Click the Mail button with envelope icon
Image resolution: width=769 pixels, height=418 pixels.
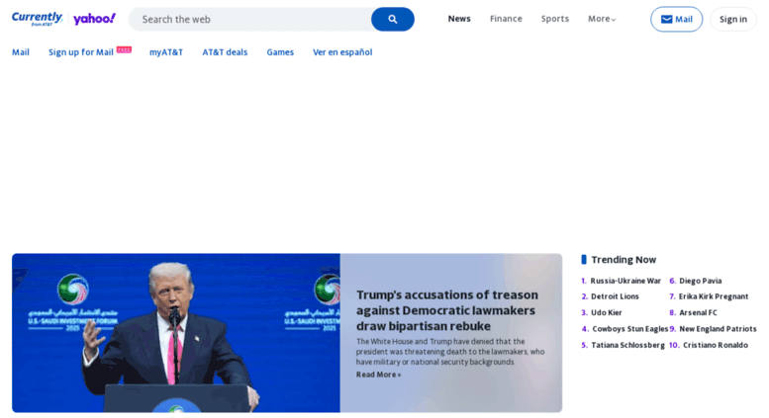(676, 19)
